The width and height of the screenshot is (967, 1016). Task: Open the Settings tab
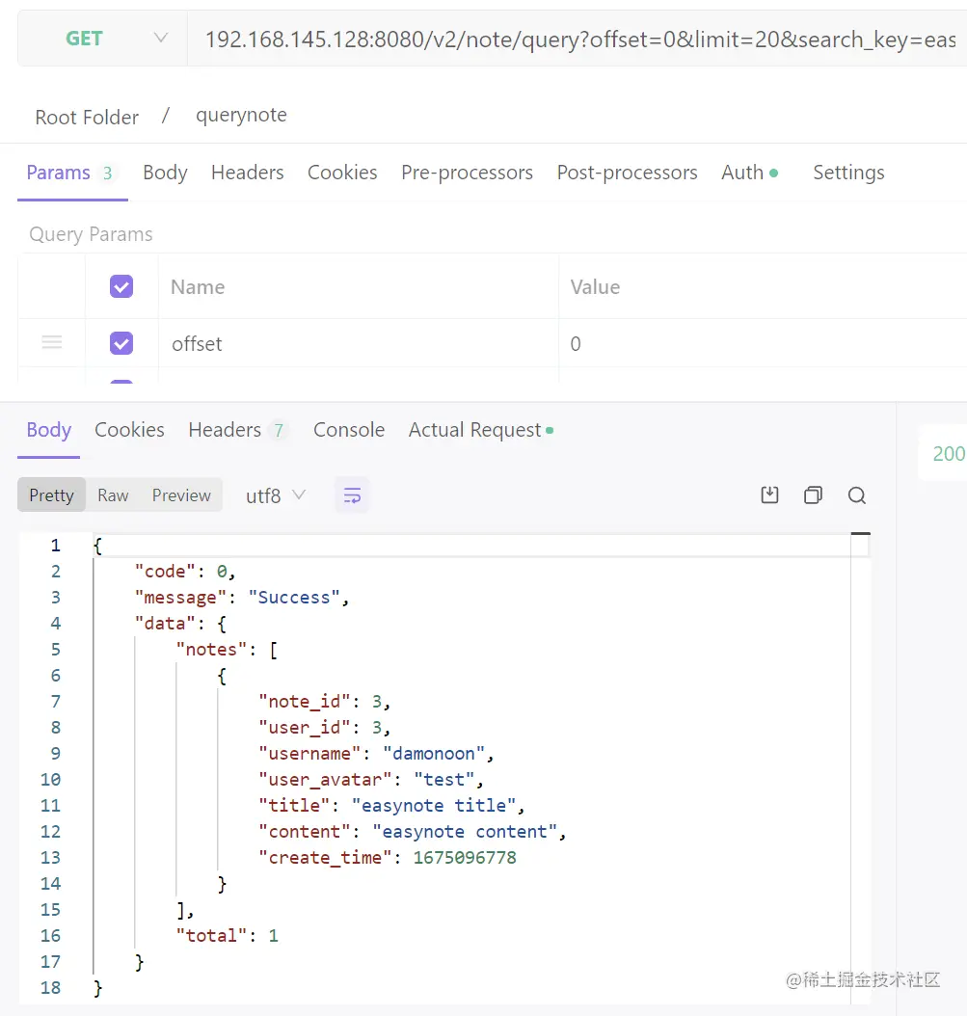pyautogui.click(x=848, y=173)
